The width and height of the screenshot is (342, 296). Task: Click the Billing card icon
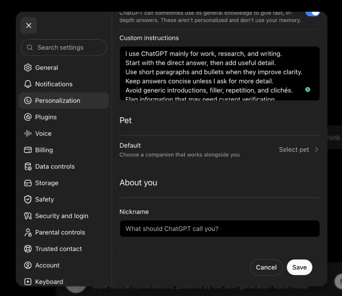point(28,150)
